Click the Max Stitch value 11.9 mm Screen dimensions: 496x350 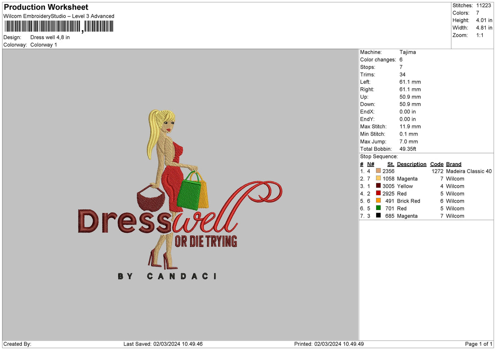tap(410, 126)
